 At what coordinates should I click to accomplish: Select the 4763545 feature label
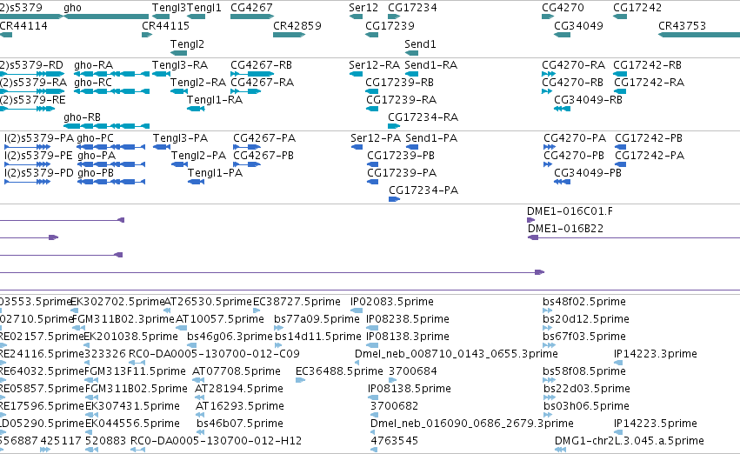click(x=394, y=440)
